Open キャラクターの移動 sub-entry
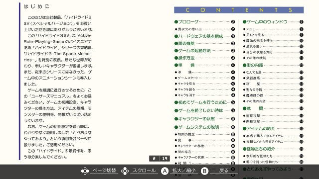The image size is (319, 179). pyautogui.click(x=205, y=146)
